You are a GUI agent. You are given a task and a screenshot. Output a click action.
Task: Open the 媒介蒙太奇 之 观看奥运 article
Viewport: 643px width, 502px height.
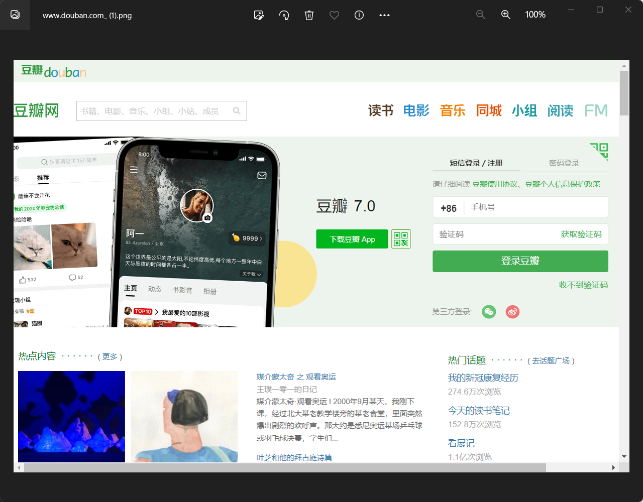(296, 376)
